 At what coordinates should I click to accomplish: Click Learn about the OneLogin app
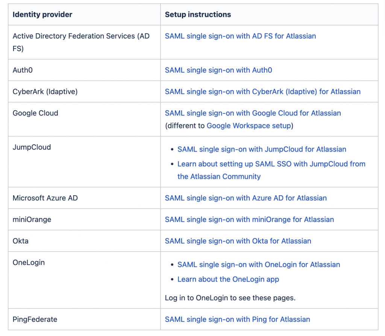coord(228,279)
